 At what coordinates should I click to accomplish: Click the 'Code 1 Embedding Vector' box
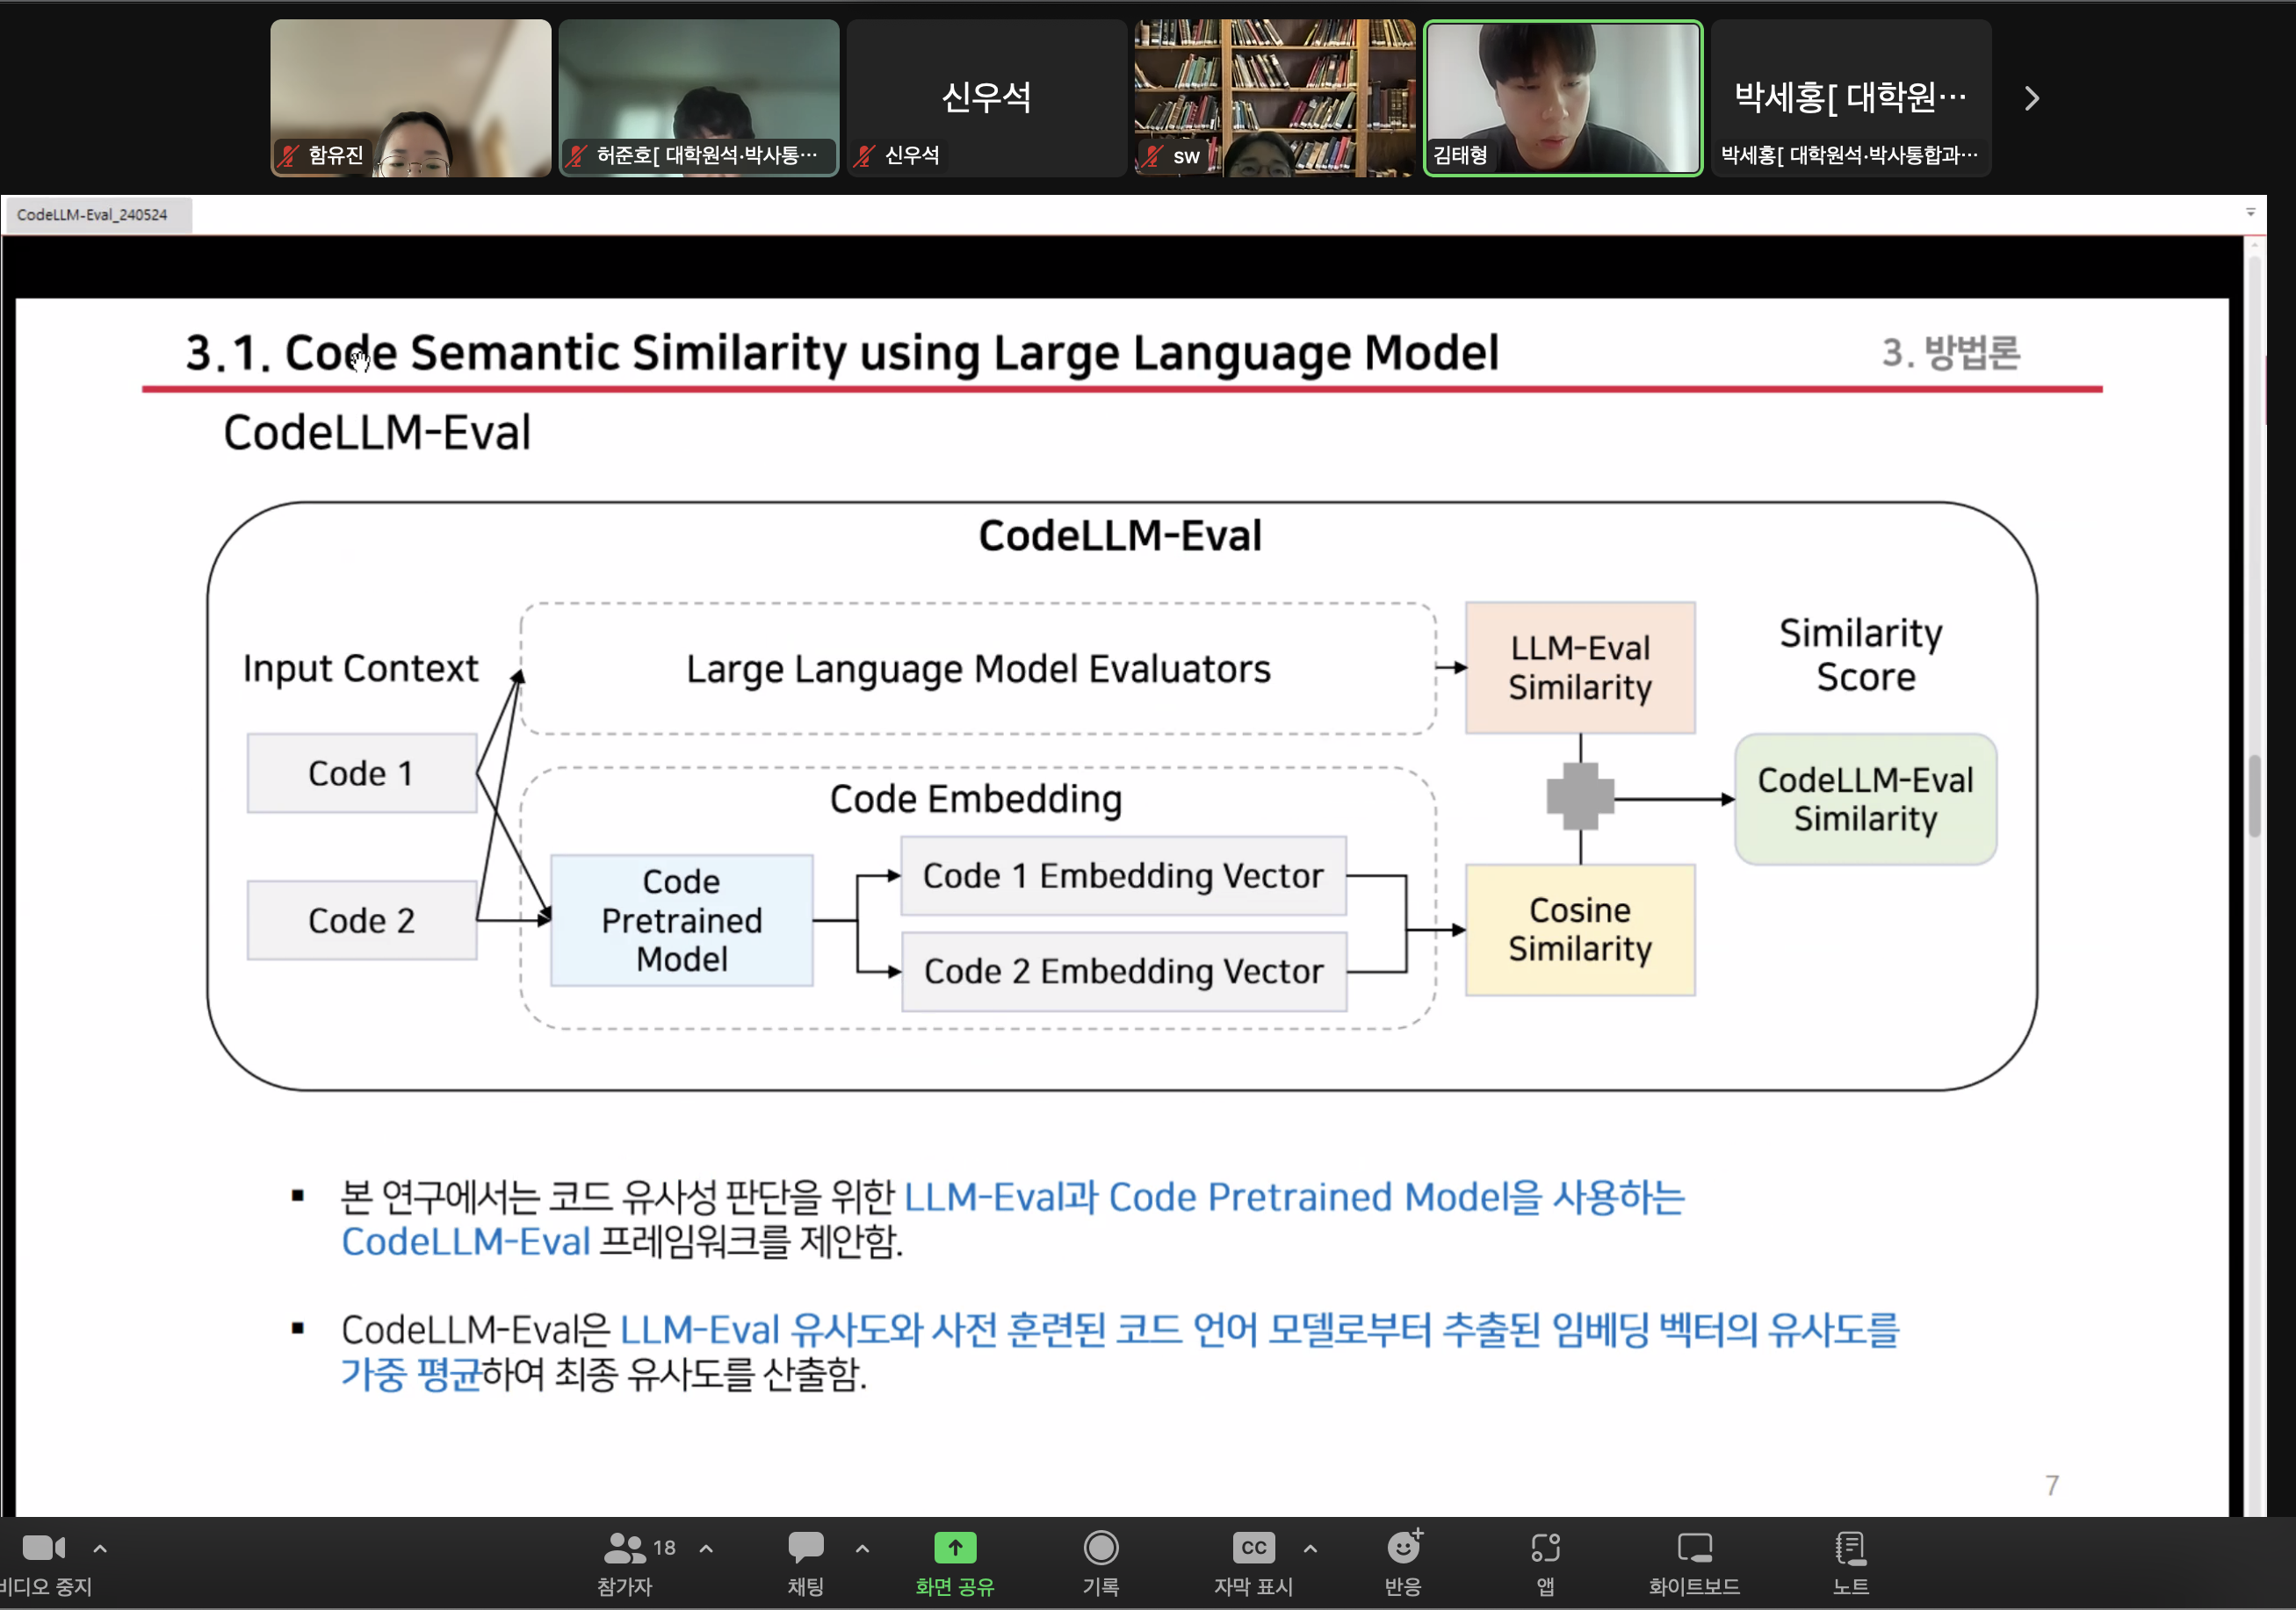click(x=1123, y=875)
